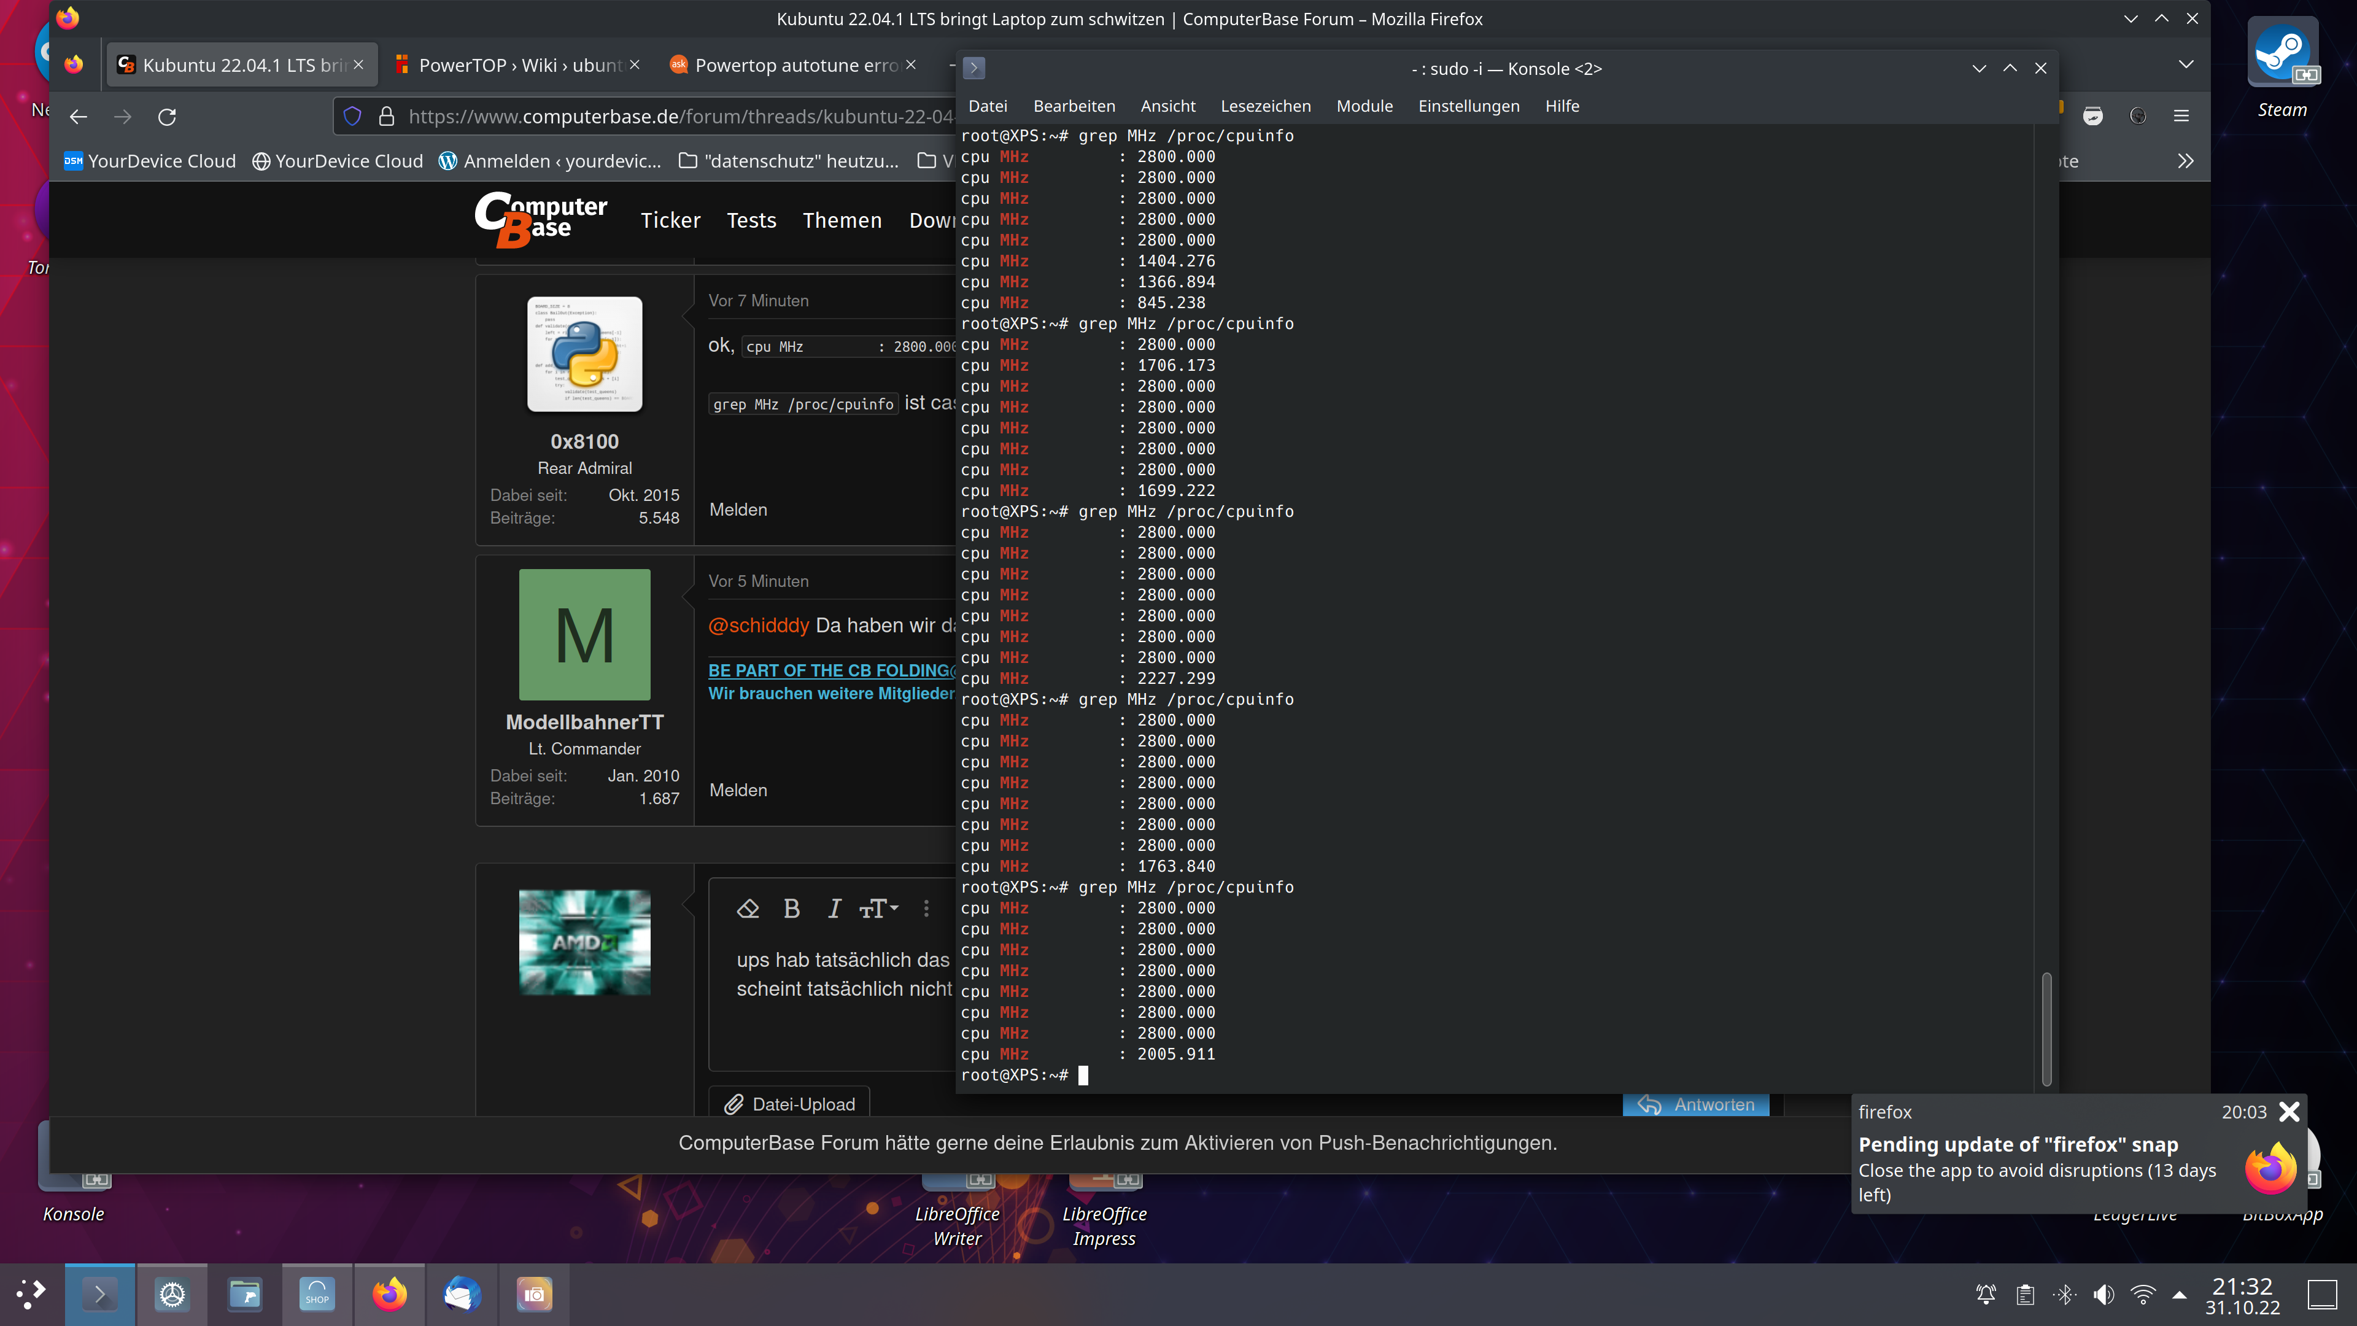Close the Kubuntu 22.04.1 LTS tab
The width and height of the screenshot is (2357, 1326).
(358, 65)
